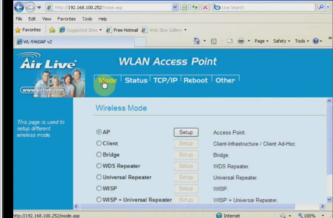This screenshot has width=333, height=218.
Task: Select the Client radio button
Action: pos(99,143)
